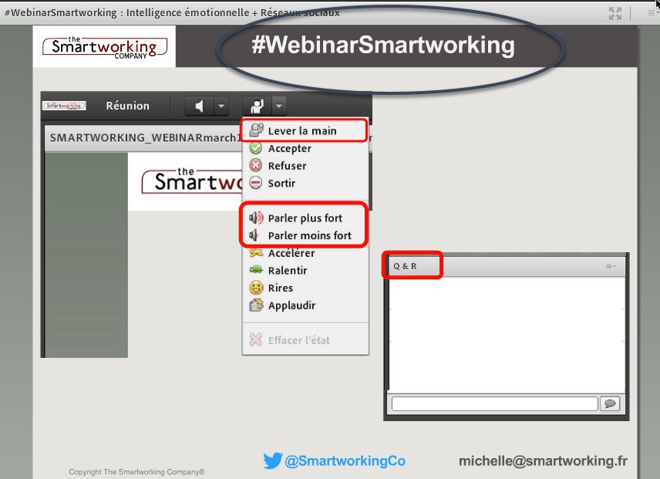Screen dimensions: 660x479
Task: Click the #WebinarSmartworking heading
Action: (x=383, y=45)
